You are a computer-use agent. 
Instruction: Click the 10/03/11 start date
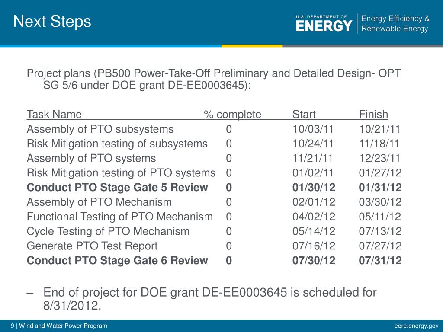point(313,129)
